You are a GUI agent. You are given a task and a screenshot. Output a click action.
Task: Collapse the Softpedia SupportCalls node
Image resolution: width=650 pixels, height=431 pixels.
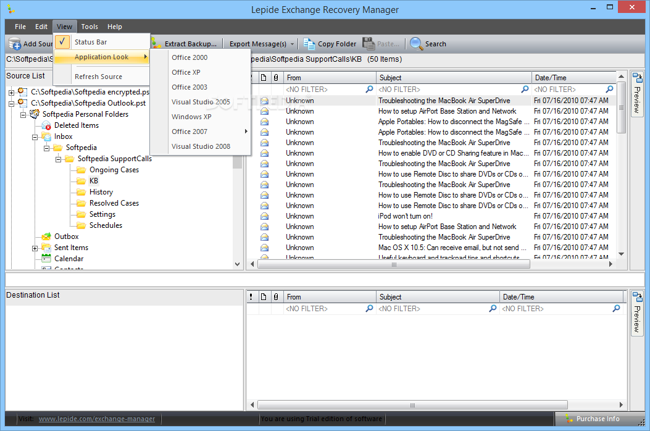pyautogui.click(x=59, y=159)
